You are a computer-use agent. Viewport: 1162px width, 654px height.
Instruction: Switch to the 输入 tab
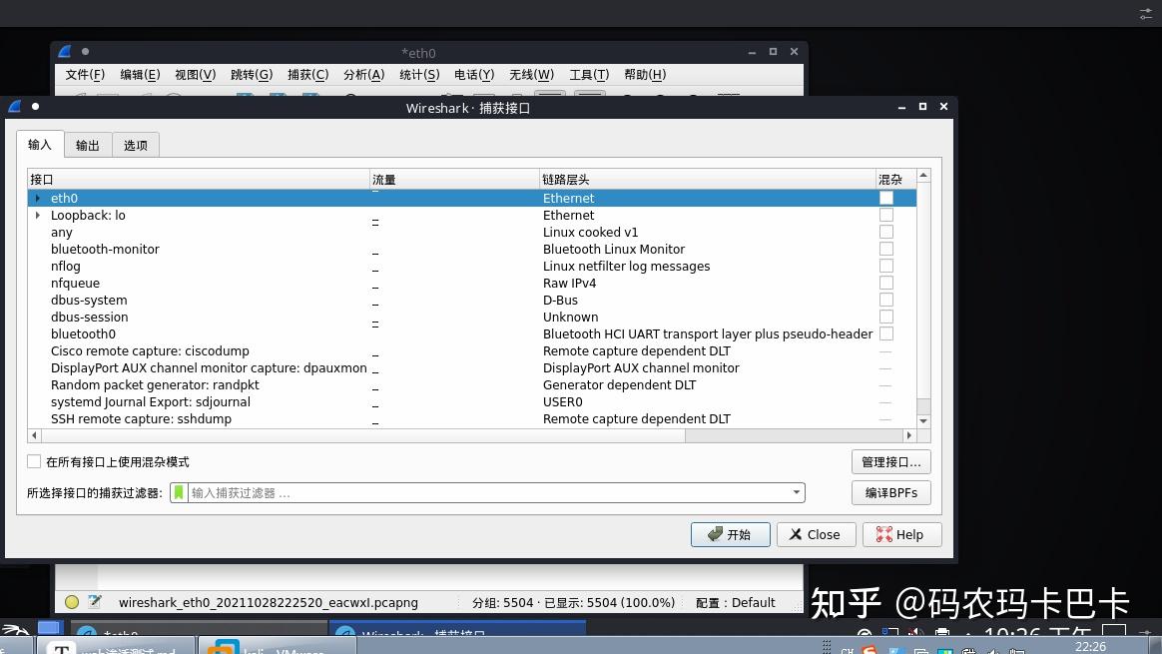(x=40, y=145)
